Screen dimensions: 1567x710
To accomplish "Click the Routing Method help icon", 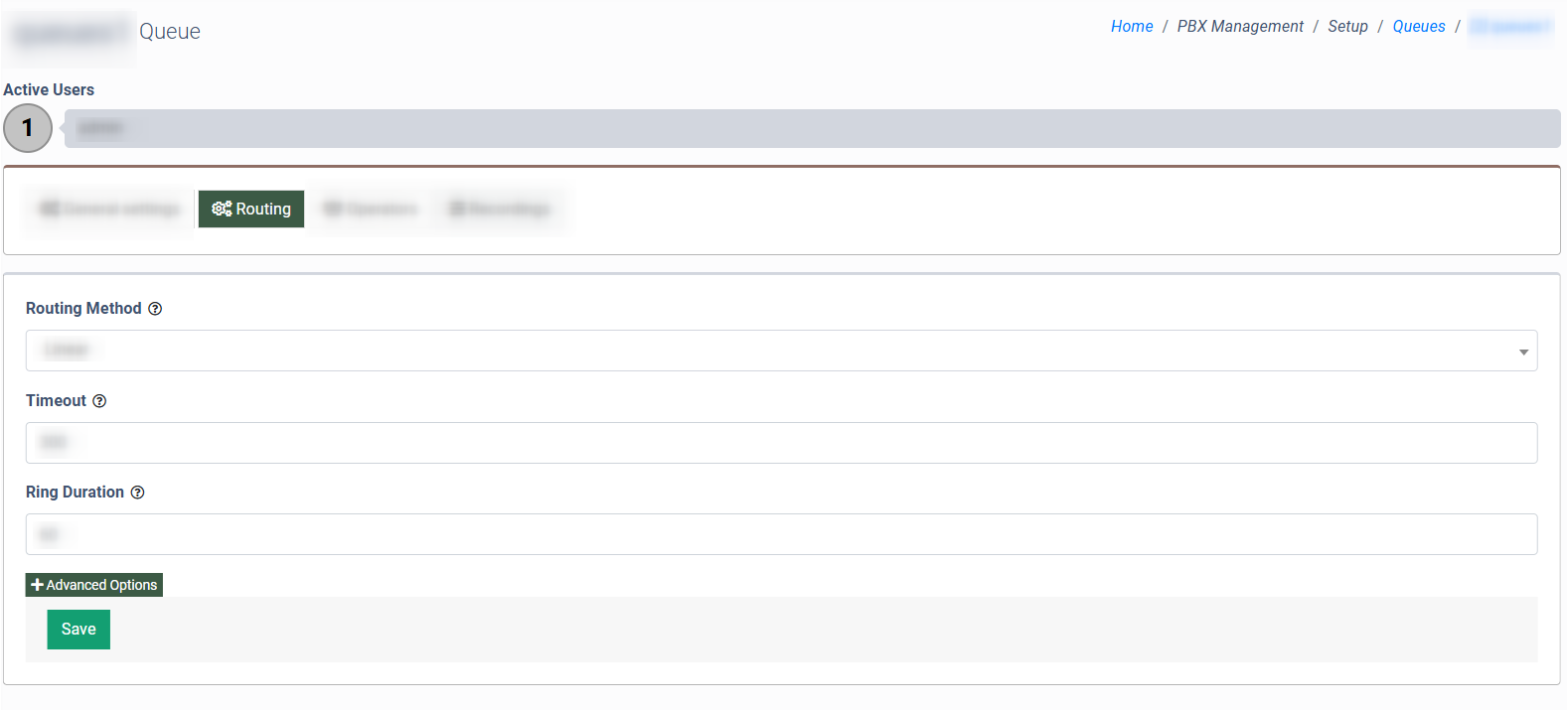I will pyautogui.click(x=155, y=309).
